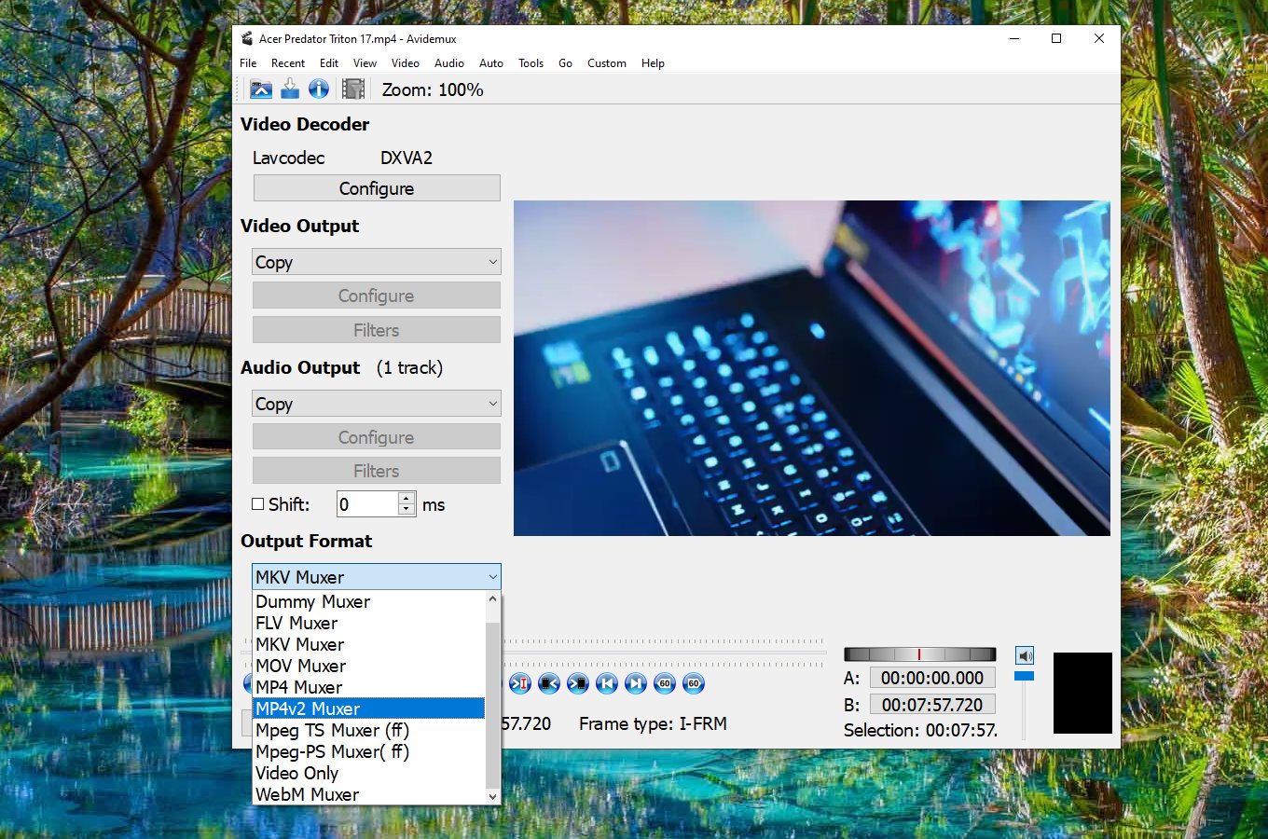Open the File menu
1268x839 pixels.
[248, 63]
